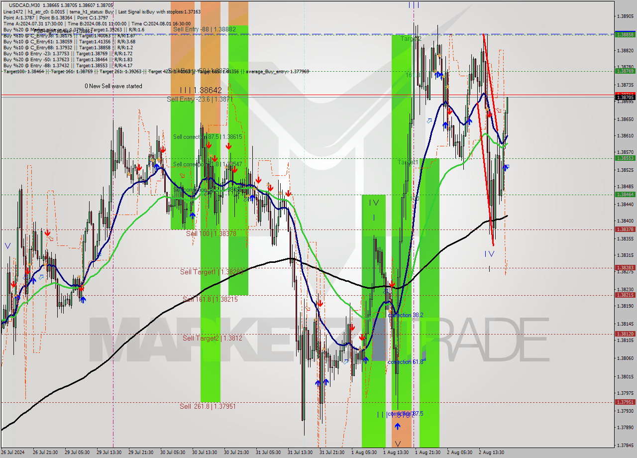Image resolution: width=637 pixels, height=458 pixels.
Task: Click the 'Sell Target1 | 1.38283' label
Action: point(212,272)
